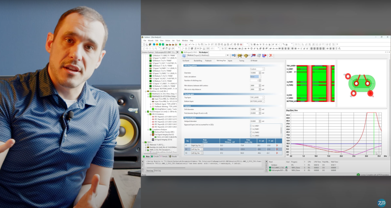Switch to the Backdrilling tab
391x208 pixels.
pyautogui.click(x=197, y=61)
